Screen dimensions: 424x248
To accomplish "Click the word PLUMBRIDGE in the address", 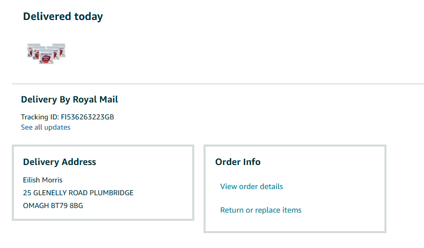I will click(x=112, y=193).
